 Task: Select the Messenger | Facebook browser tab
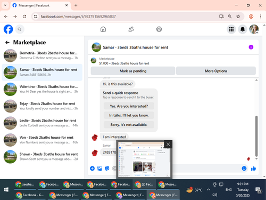(x=40, y=5)
